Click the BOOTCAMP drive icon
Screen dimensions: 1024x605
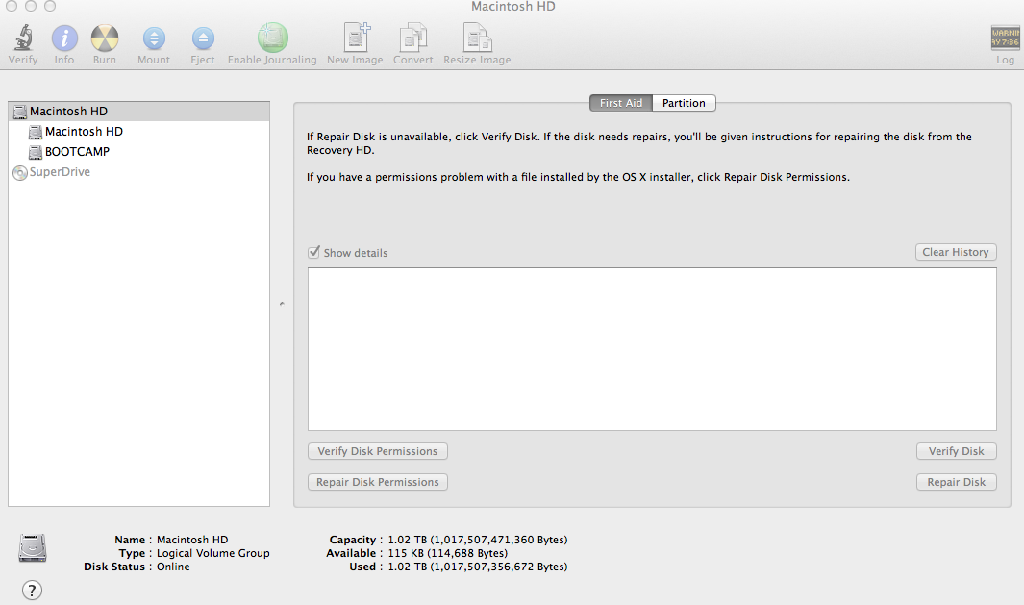pyautogui.click(x=36, y=152)
